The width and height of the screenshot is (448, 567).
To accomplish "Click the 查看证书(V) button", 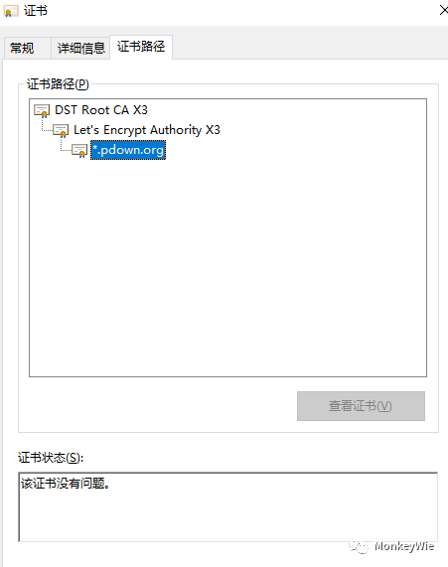I will 361,406.
